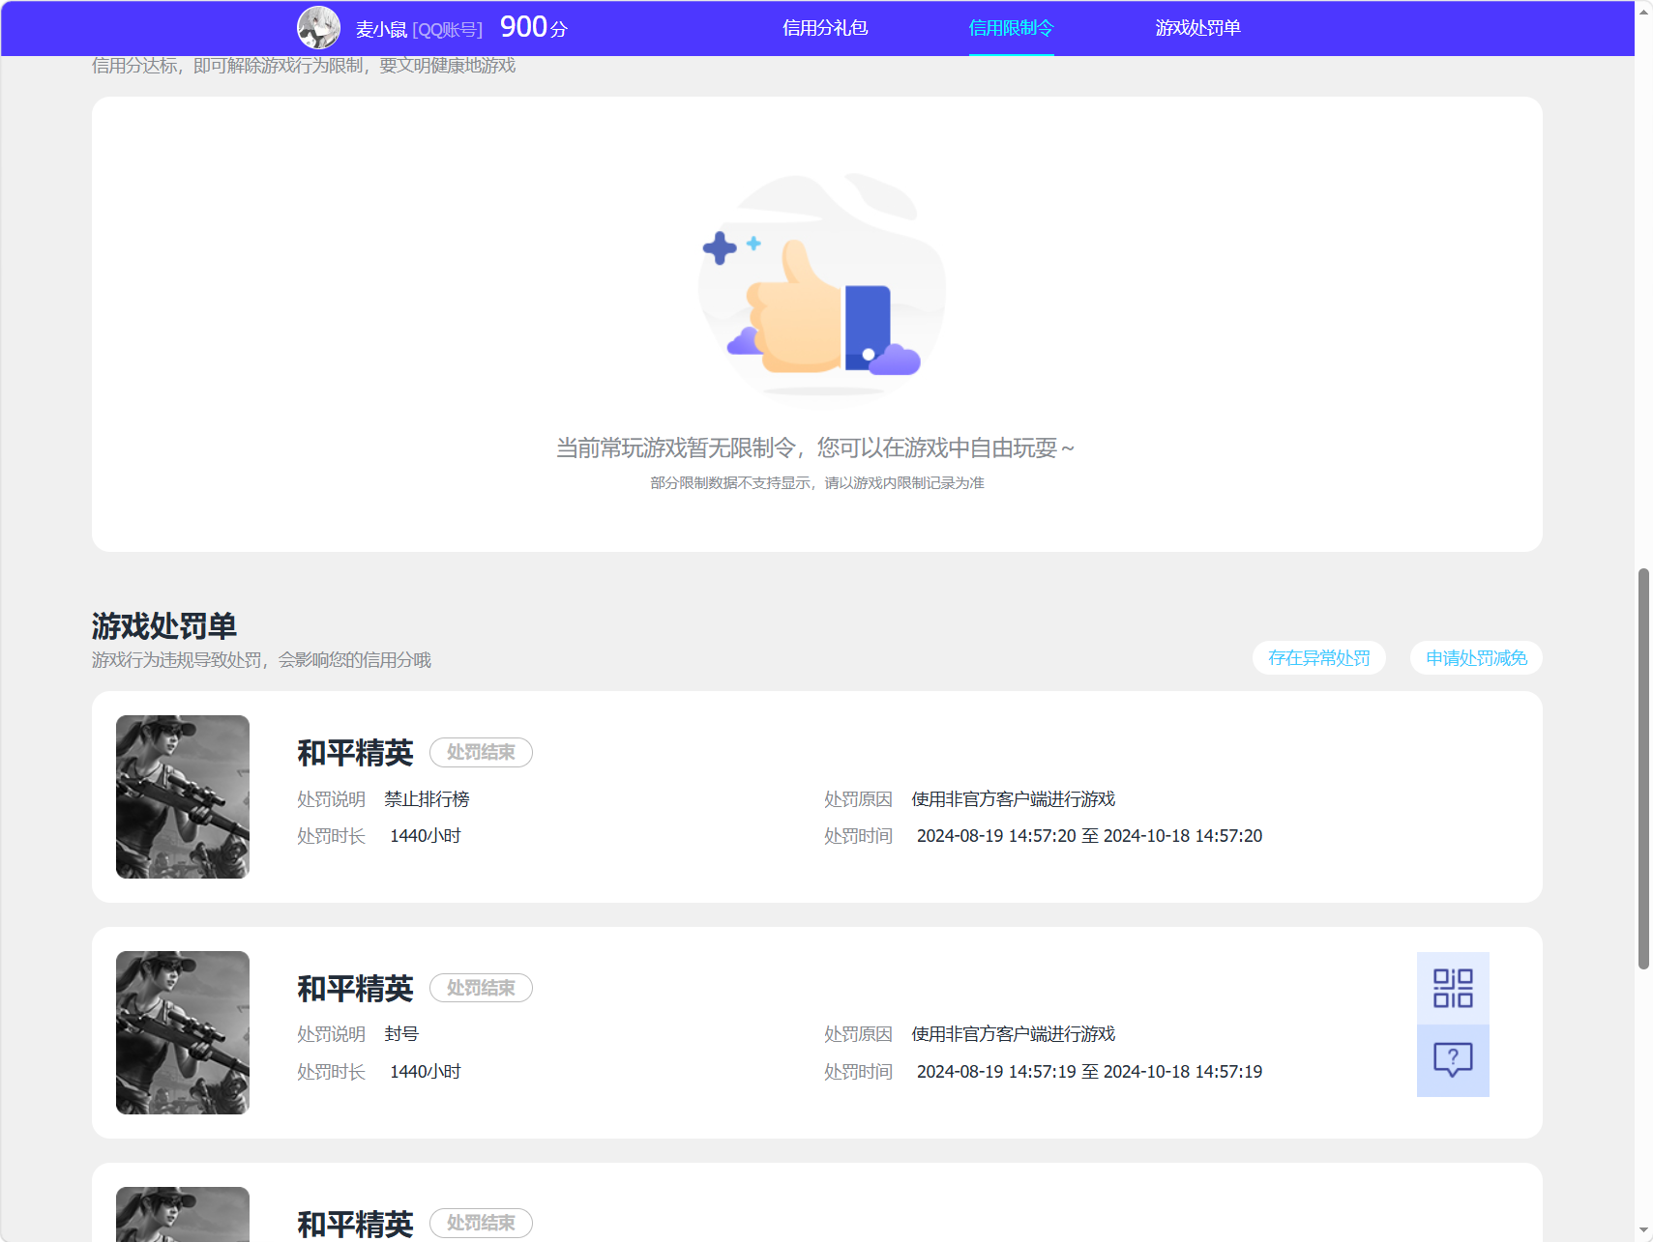This screenshot has height=1242, width=1653.
Task: Click the 当前常玩游戏暂无限制令 message
Action: [x=815, y=448]
